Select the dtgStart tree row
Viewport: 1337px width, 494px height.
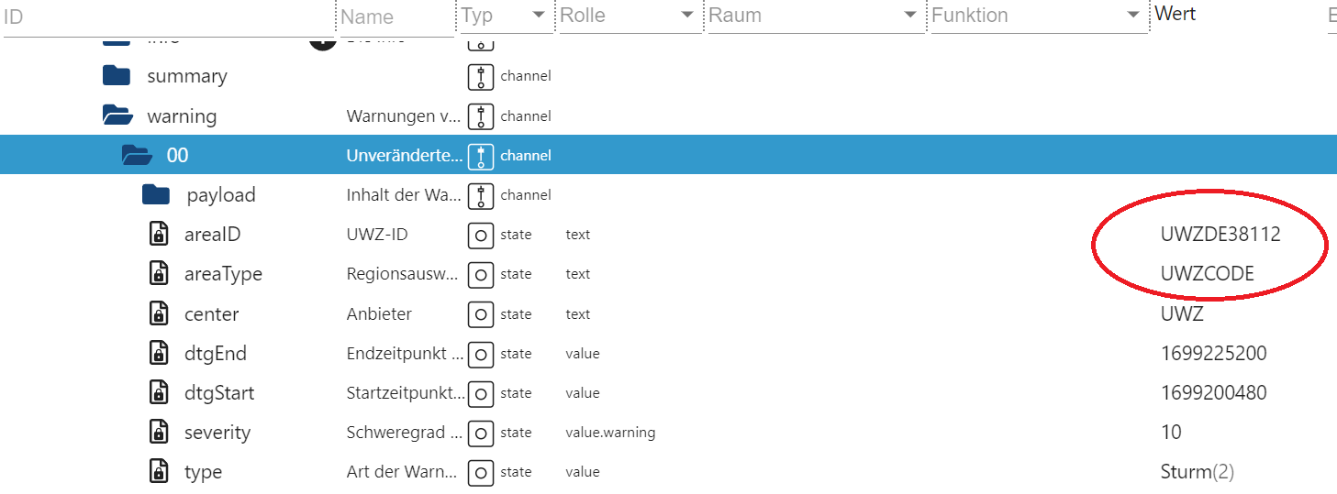[219, 393]
